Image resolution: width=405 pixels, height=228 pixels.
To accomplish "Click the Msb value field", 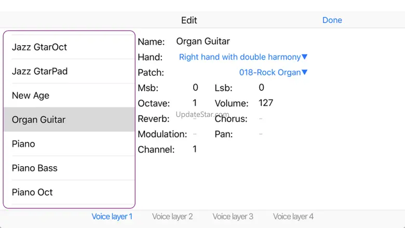I will coord(196,88).
